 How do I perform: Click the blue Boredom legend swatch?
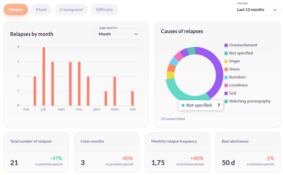(226, 77)
